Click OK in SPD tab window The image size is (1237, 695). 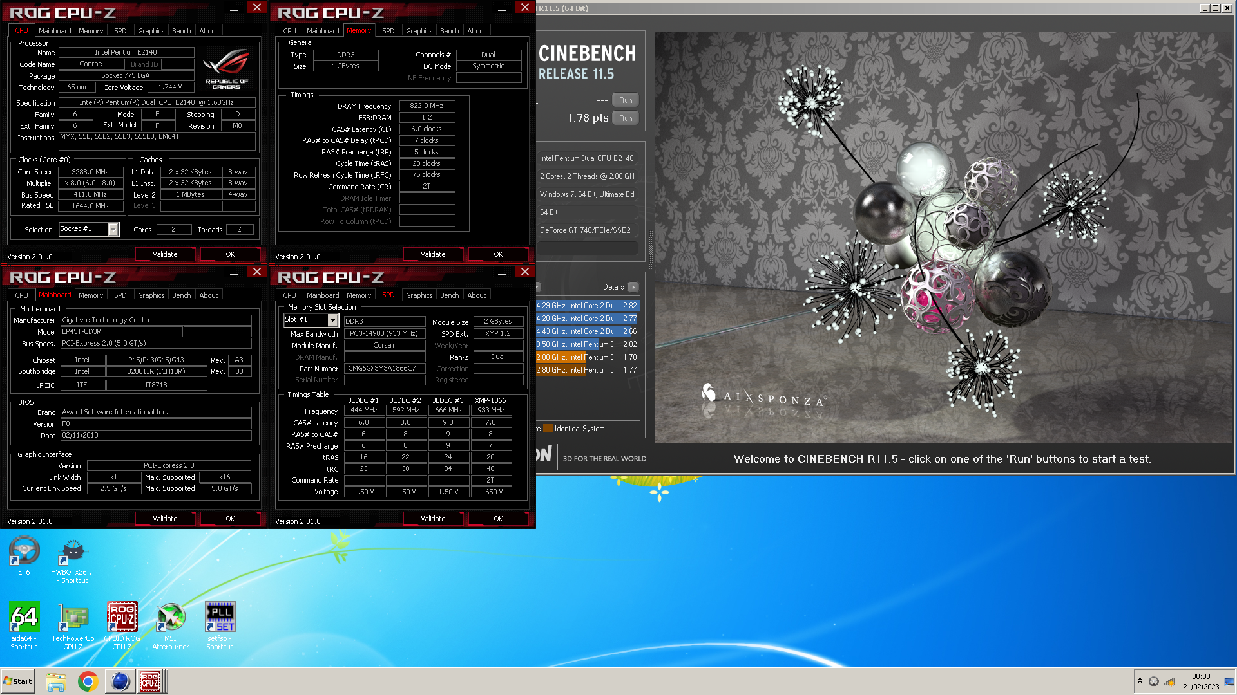click(498, 519)
